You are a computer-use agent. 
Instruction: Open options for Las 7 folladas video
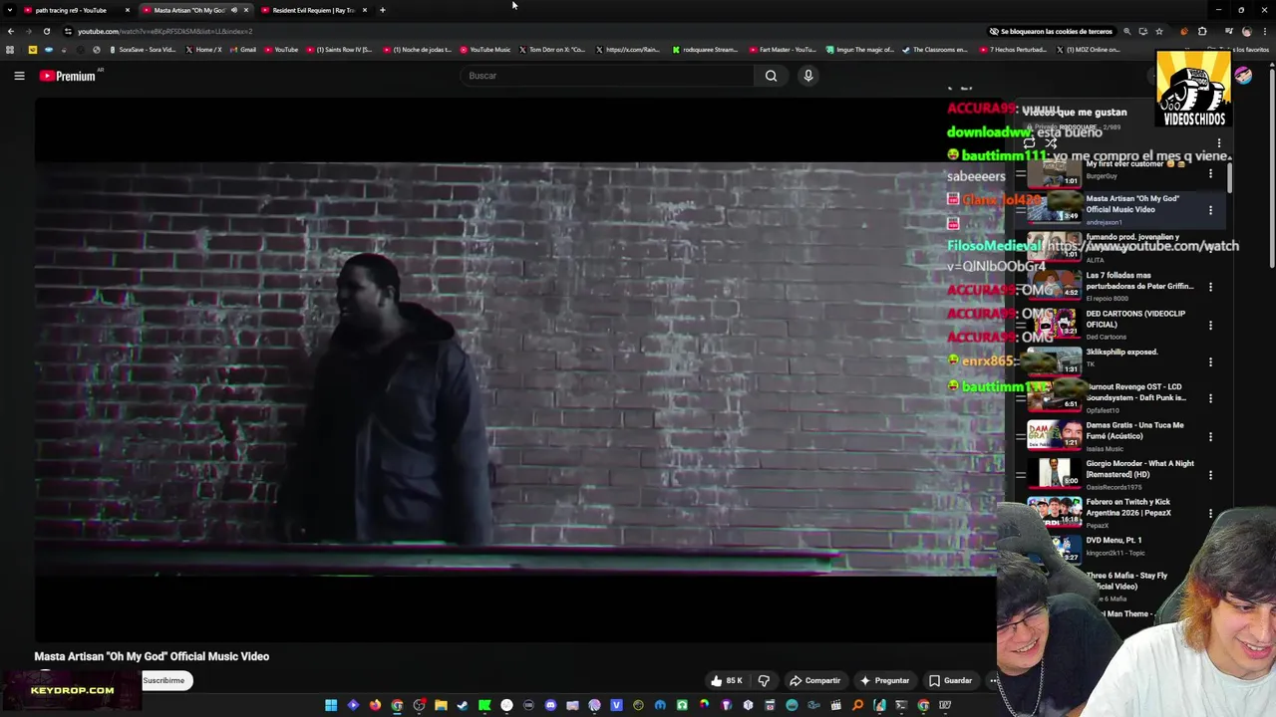(1210, 287)
